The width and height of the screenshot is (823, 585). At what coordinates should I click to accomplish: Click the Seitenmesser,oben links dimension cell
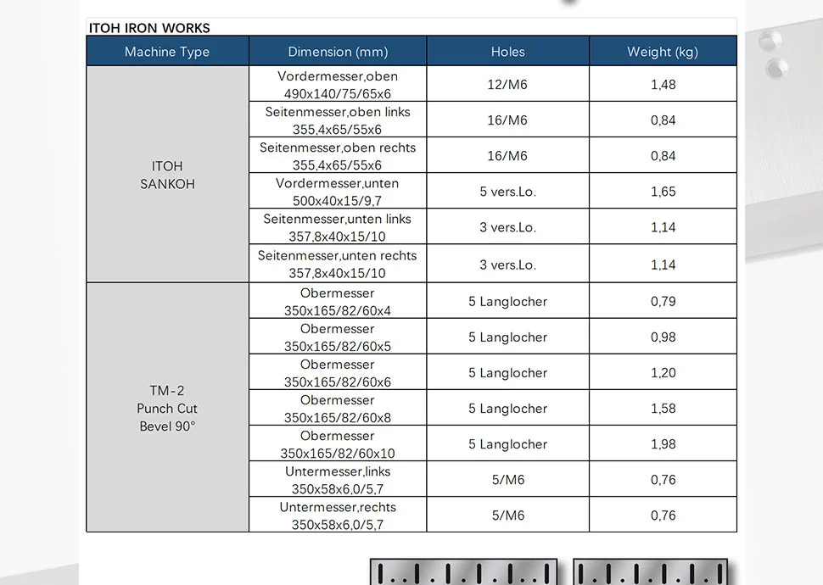coord(338,120)
